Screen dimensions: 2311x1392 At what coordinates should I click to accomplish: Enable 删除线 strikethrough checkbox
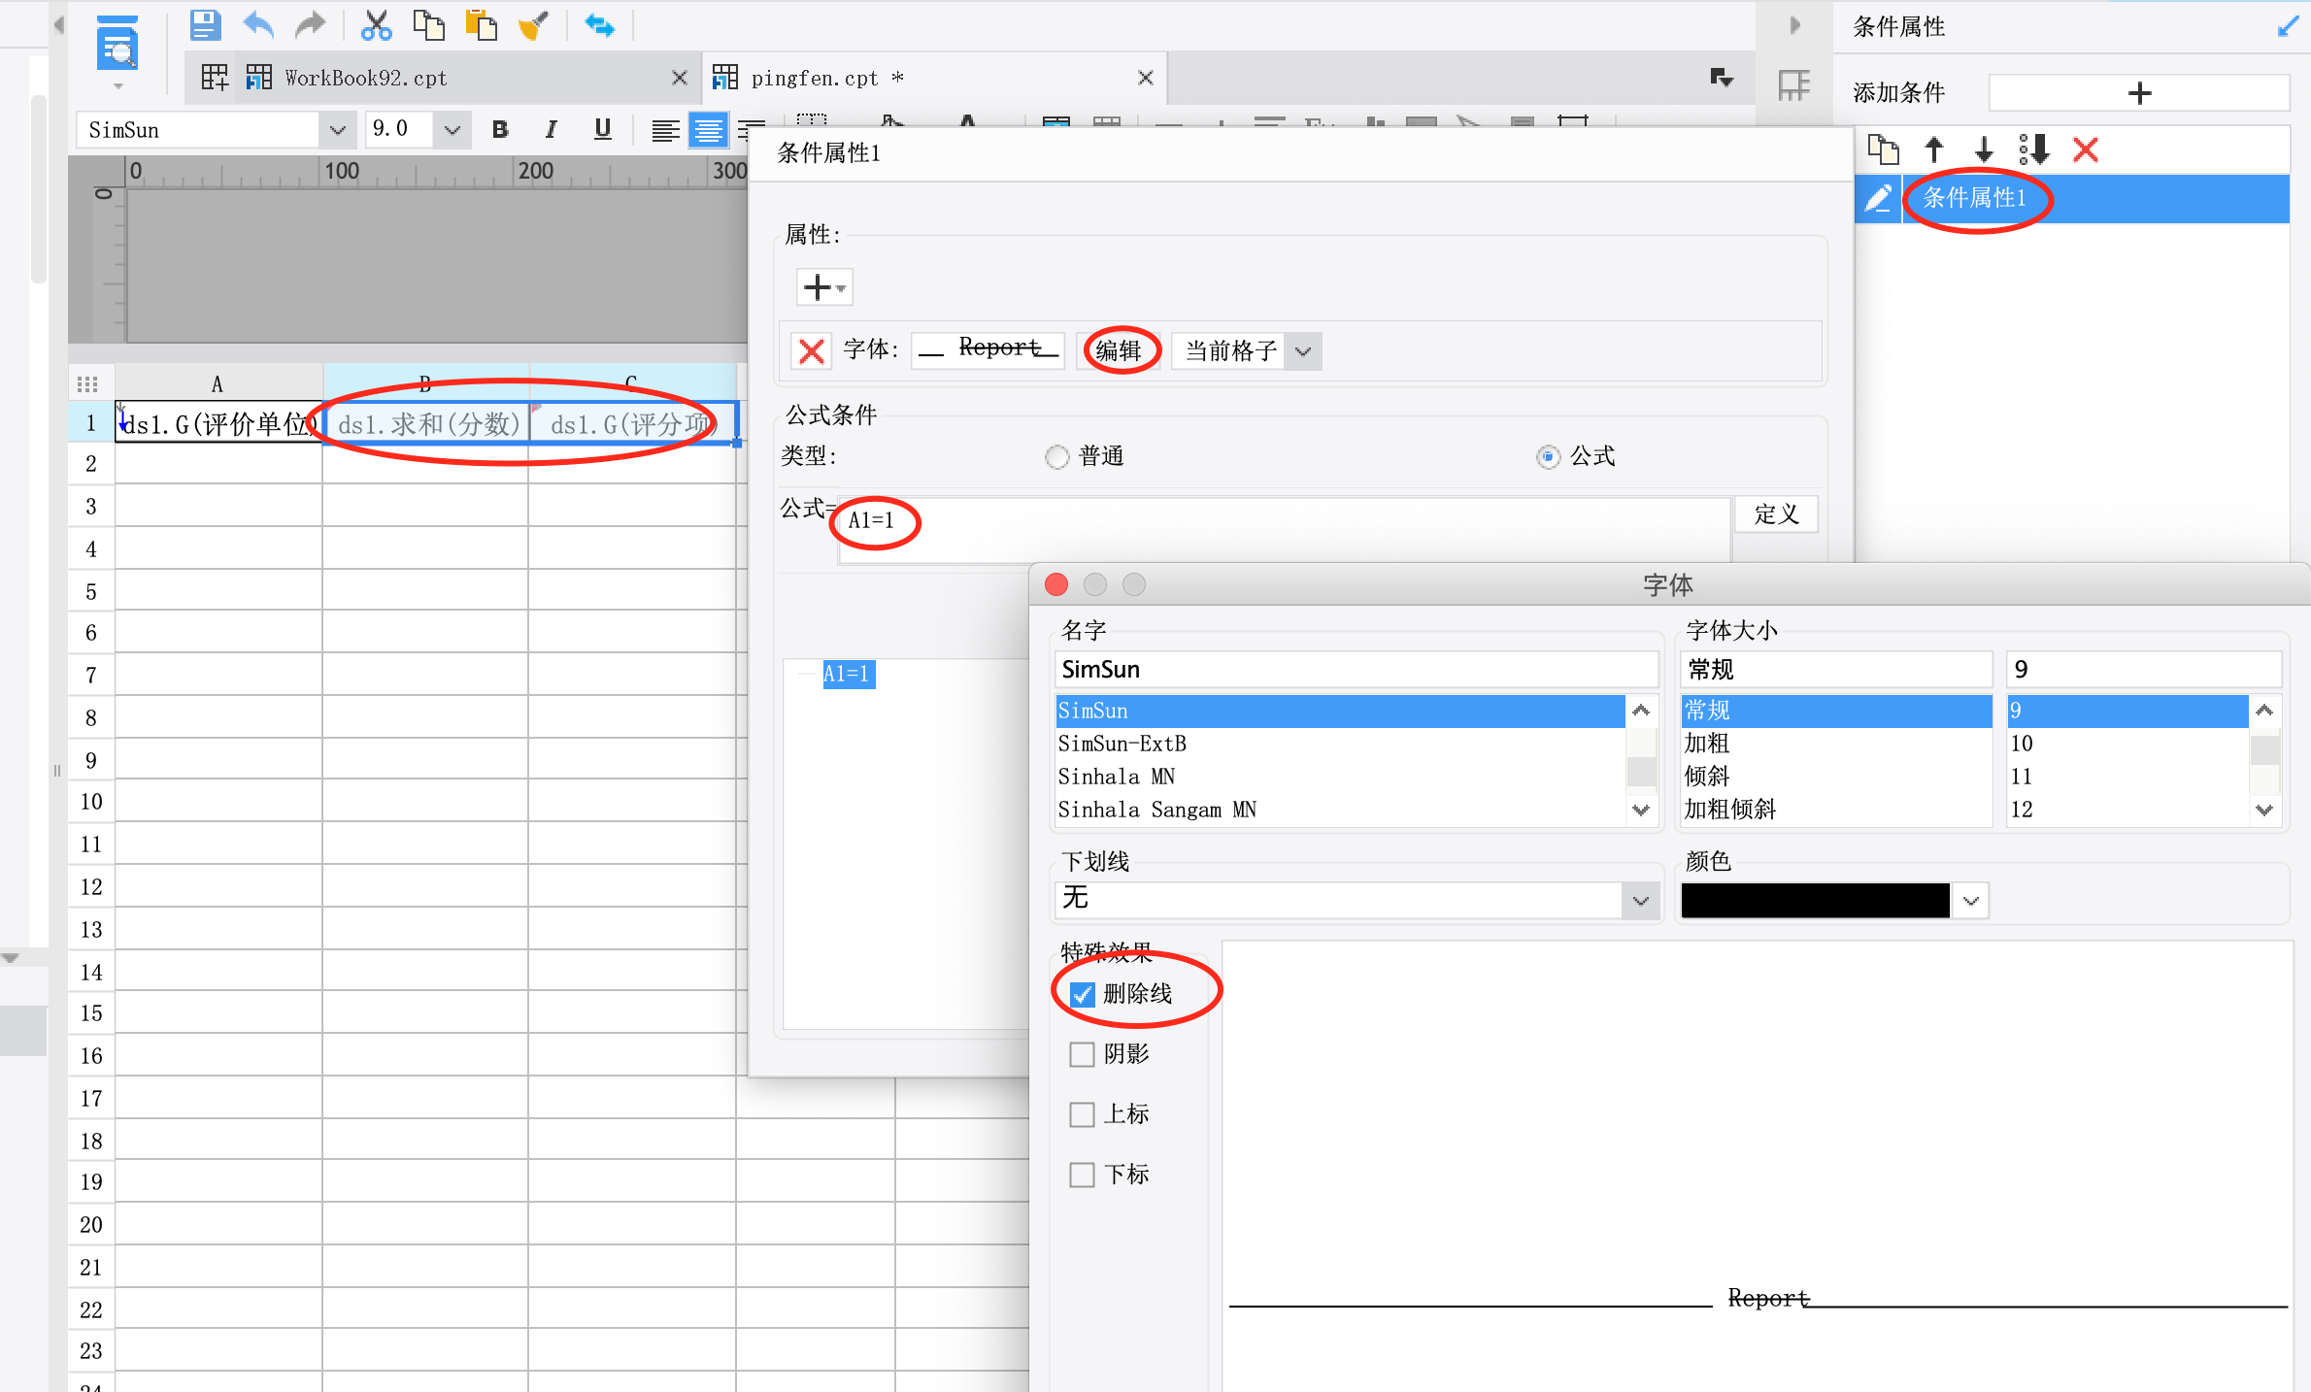1082,994
